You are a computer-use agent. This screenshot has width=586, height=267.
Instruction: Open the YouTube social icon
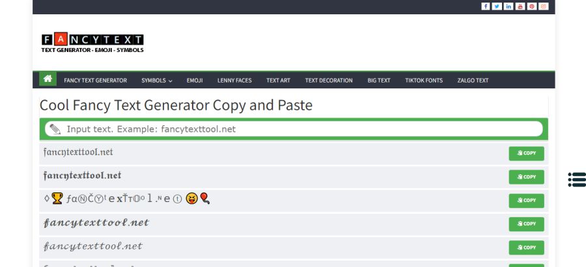coord(520,6)
